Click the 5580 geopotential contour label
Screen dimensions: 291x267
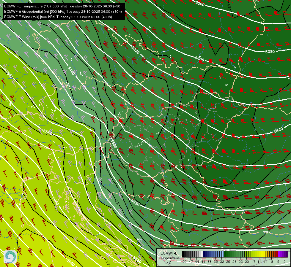[x=137, y=259]
